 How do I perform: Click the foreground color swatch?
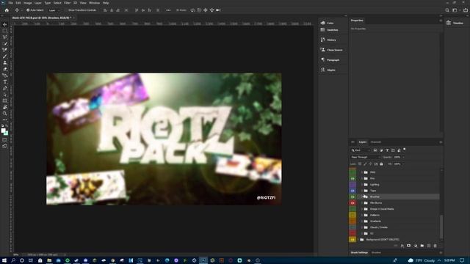(x=3, y=131)
